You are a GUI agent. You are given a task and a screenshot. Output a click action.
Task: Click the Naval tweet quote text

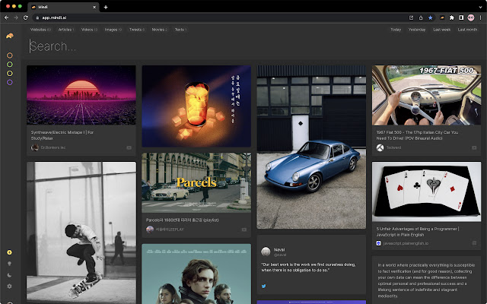point(308,268)
